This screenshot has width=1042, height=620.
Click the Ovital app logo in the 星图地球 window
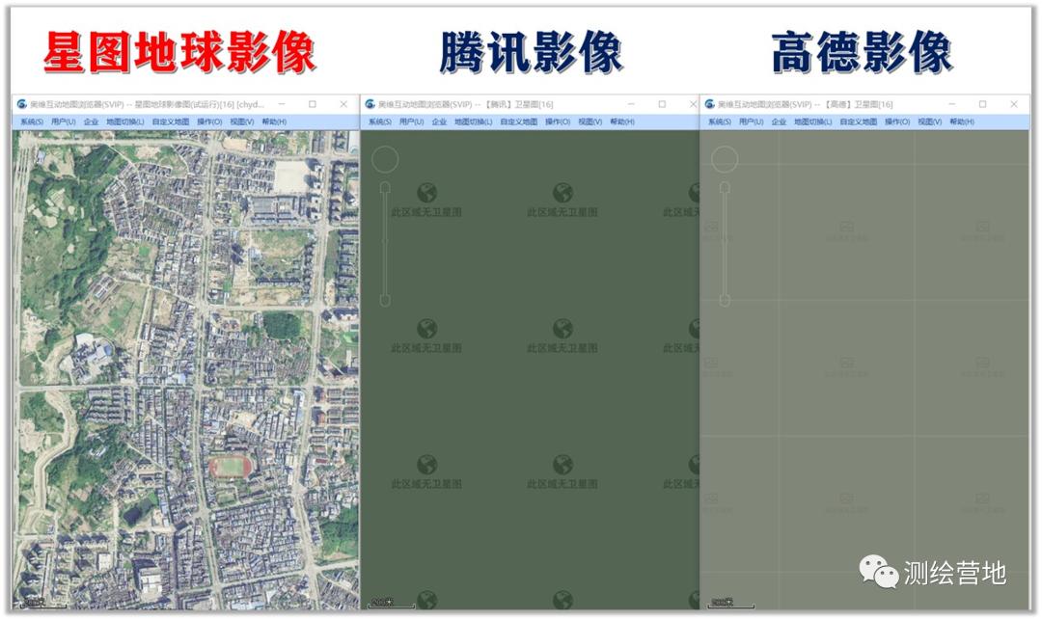(21, 104)
